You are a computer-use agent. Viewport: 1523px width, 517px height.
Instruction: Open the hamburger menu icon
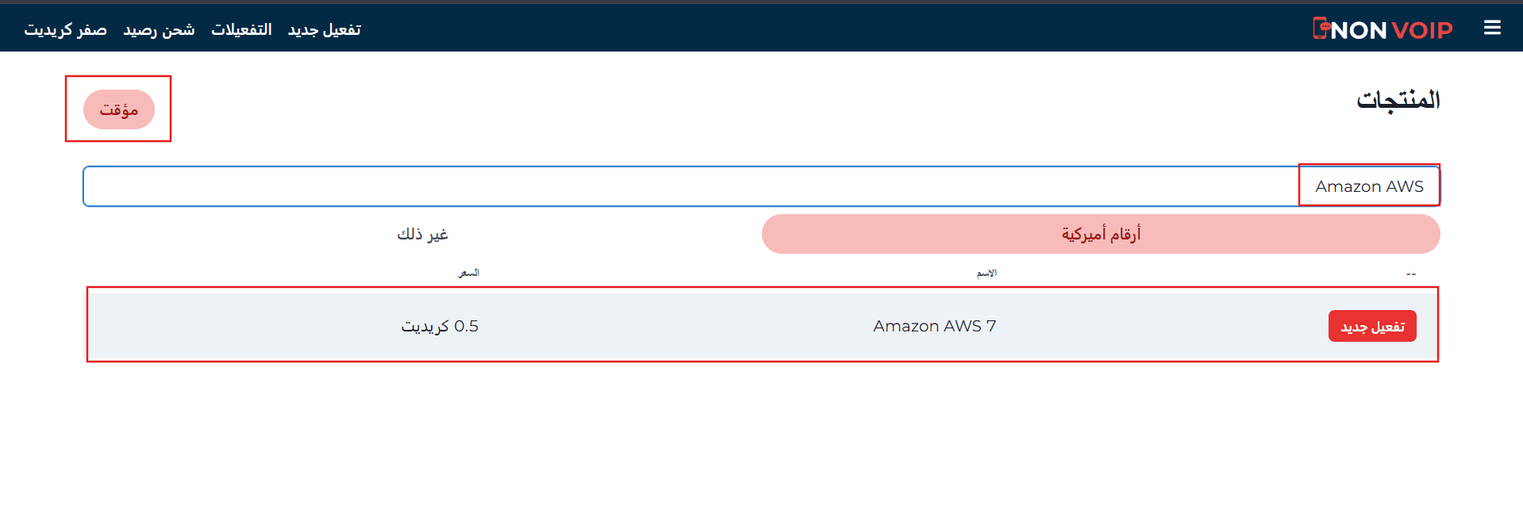(x=1493, y=26)
